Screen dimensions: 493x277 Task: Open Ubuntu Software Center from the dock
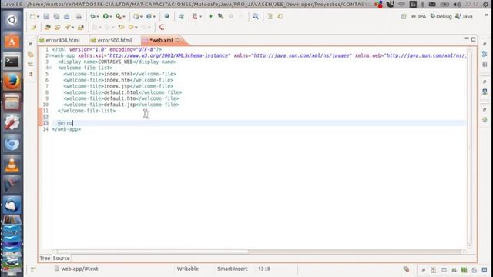pyautogui.click(x=12, y=40)
